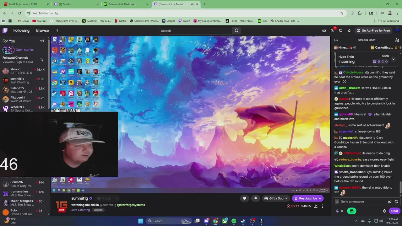402x226 pixels.
Task: Open Discord from the taskbar
Action: point(206,221)
